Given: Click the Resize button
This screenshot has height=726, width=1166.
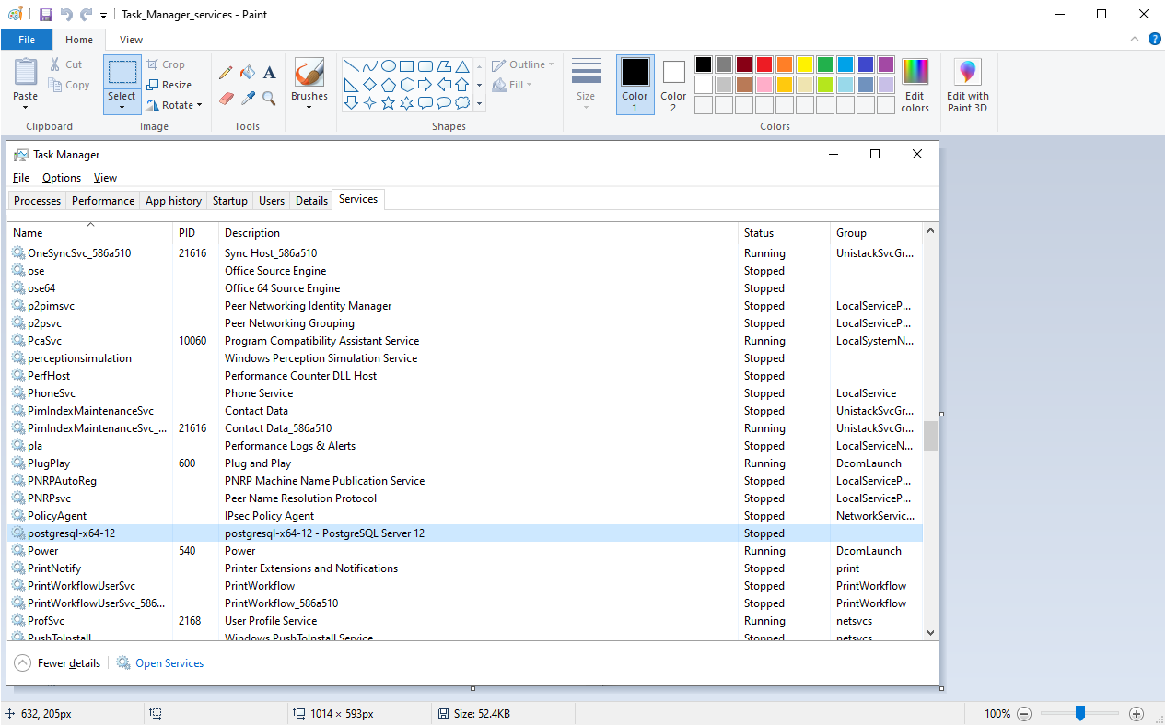Looking at the screenshot, I should click(169, 85).
